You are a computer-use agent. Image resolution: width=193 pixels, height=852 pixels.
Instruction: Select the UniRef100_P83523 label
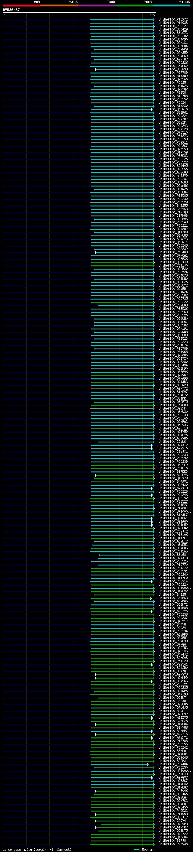[x=173, y=339]
